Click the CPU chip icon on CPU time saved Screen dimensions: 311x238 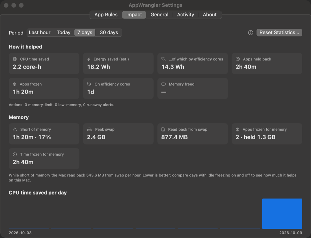(15, 59)
